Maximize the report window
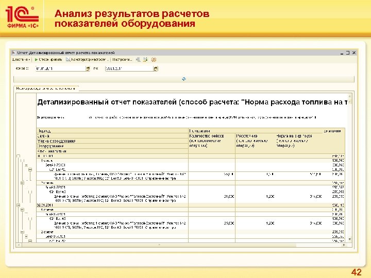 [x=348, y=53]
